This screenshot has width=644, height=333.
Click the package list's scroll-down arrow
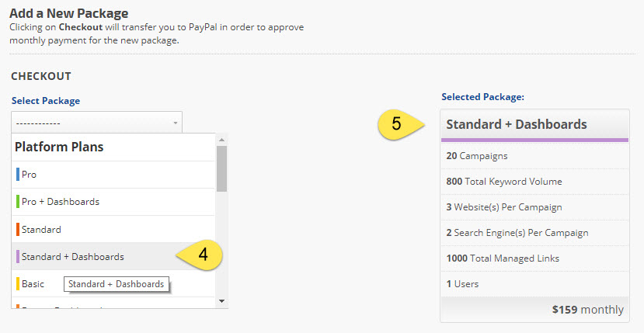click(x=221, y=301)
